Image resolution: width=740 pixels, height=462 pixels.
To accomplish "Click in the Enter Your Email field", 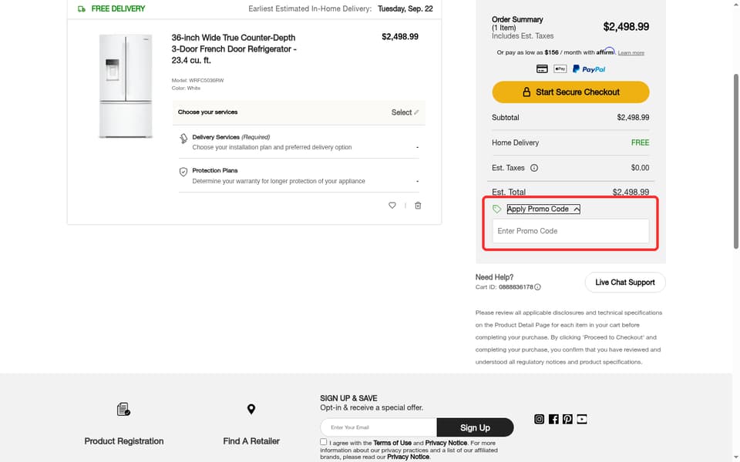I will point(378,427).
